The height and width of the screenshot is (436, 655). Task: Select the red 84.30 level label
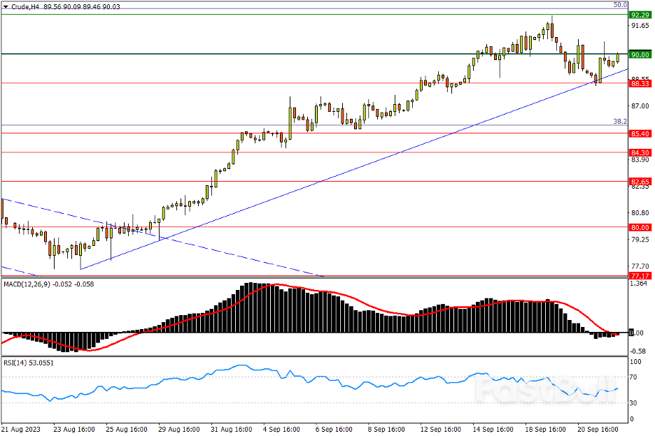tap(640, 152)
